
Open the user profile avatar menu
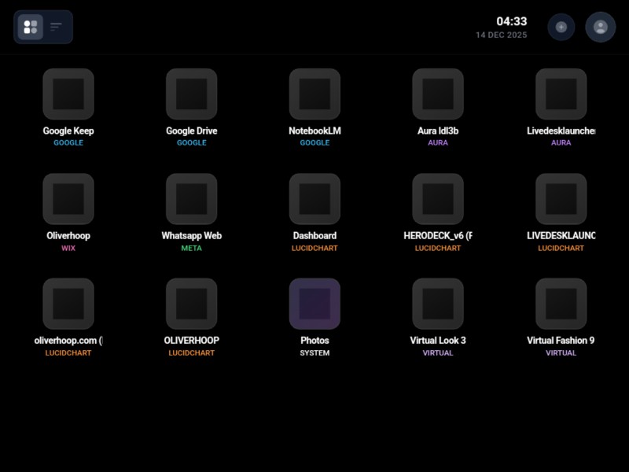click(601, 27)
